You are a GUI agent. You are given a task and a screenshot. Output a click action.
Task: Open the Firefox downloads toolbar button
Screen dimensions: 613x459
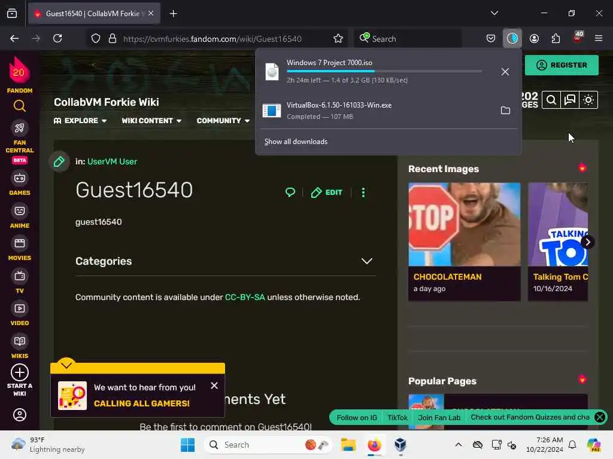512,38
